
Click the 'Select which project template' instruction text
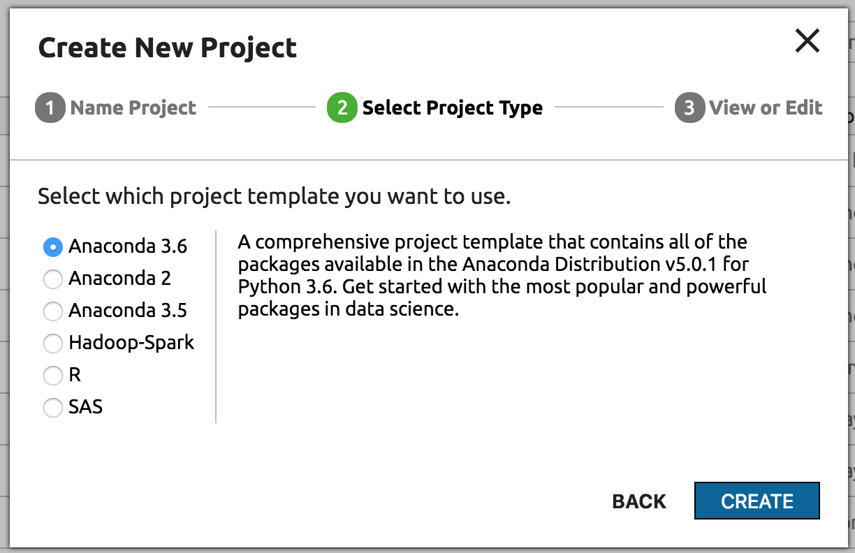coord(274,196)
